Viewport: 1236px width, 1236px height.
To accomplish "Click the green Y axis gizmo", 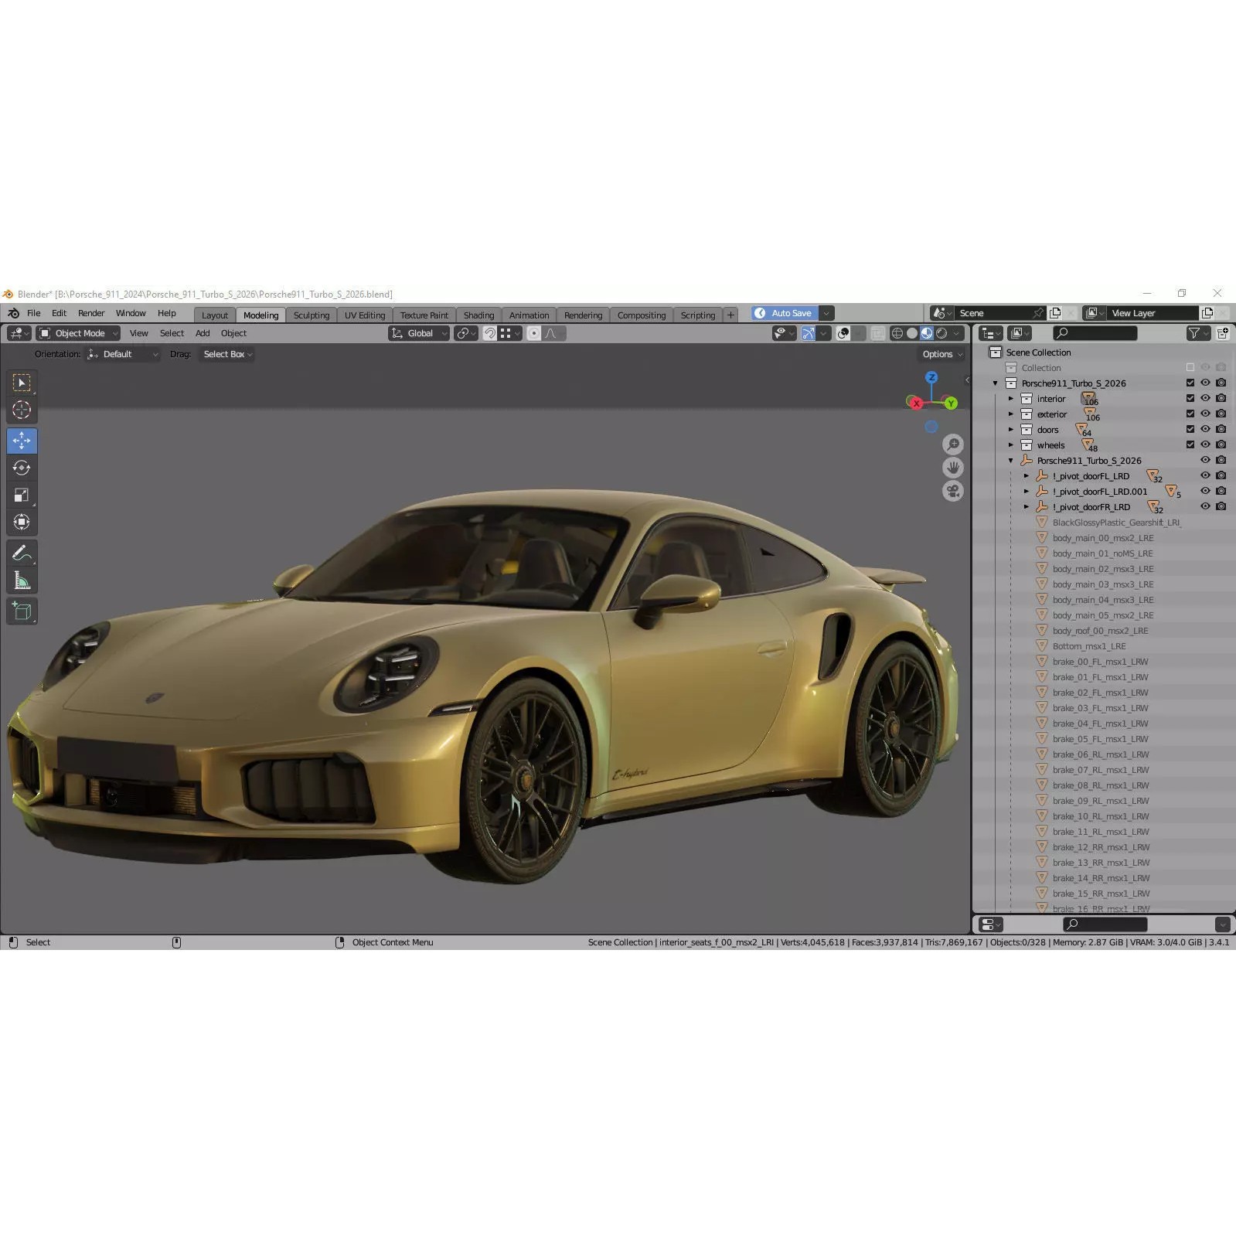I will point(951,403).
